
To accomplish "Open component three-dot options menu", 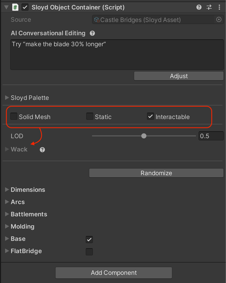I will (x=219, y=7).
